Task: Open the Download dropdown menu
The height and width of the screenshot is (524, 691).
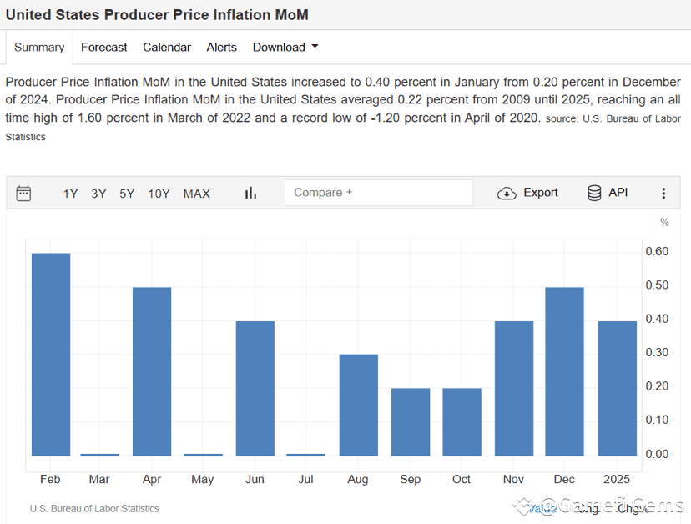Action: point(285,48)
